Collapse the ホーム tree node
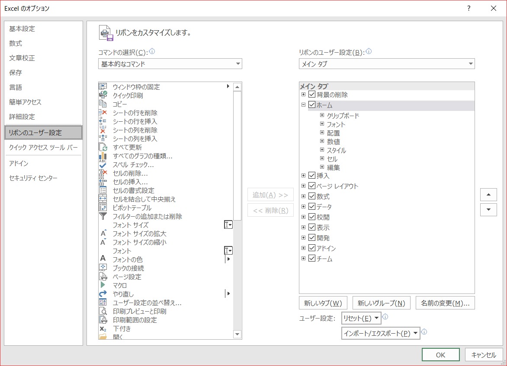 click(x=303, y=104)
